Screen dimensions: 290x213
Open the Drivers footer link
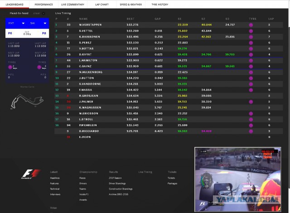83,184
